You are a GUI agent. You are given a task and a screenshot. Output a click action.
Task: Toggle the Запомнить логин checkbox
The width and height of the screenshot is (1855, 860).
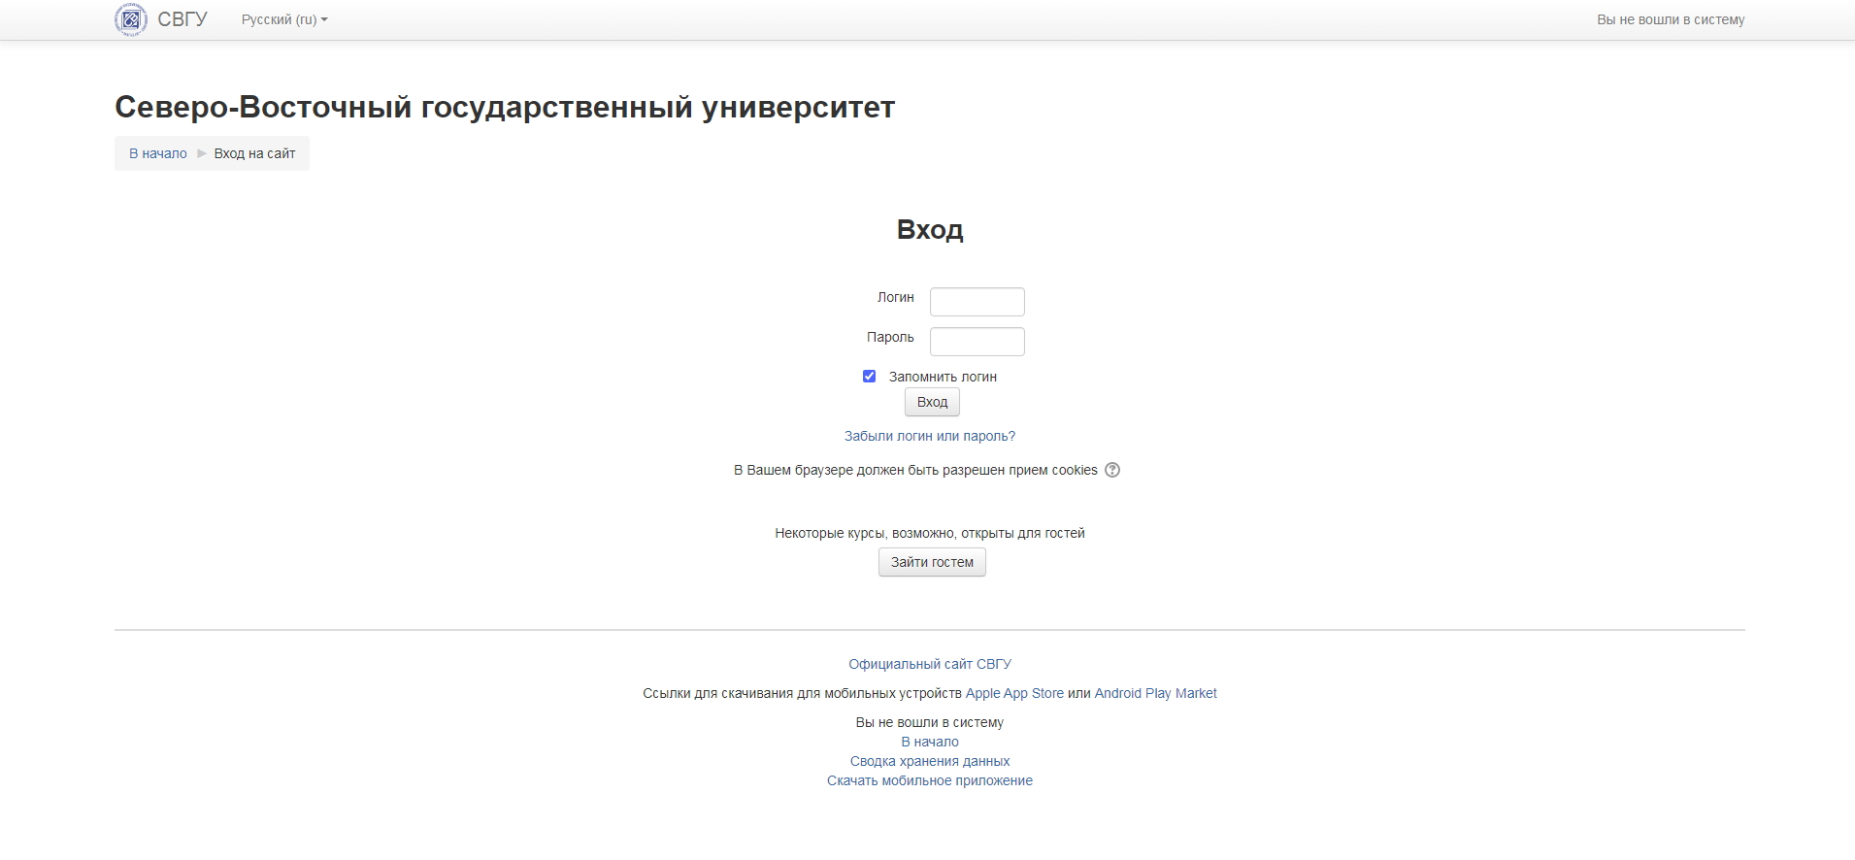pos(869,377)
